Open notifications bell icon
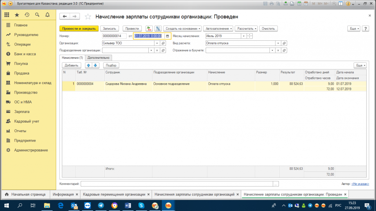 [x=47, y=15]
